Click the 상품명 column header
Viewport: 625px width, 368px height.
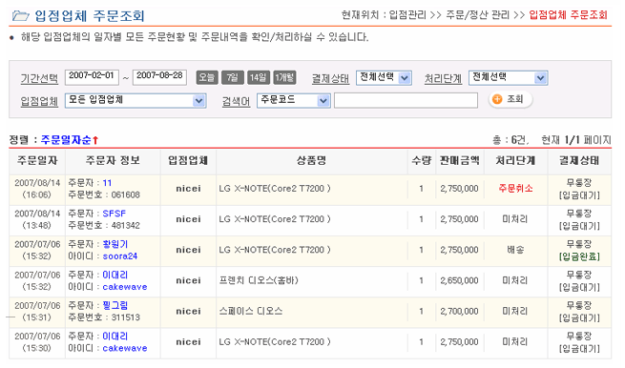click(x=311, y=161)
